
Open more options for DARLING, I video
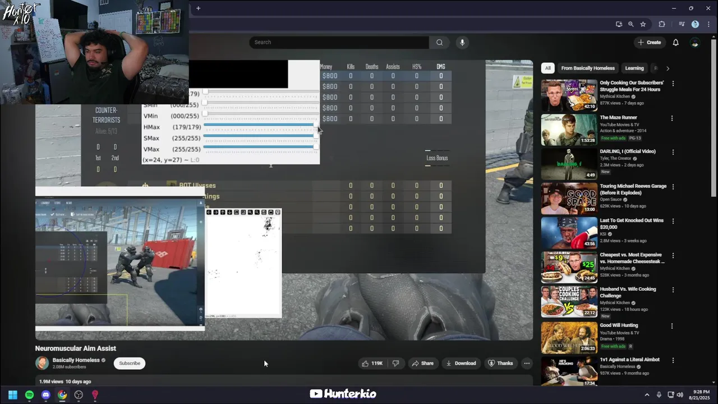(x=673, y=152)
